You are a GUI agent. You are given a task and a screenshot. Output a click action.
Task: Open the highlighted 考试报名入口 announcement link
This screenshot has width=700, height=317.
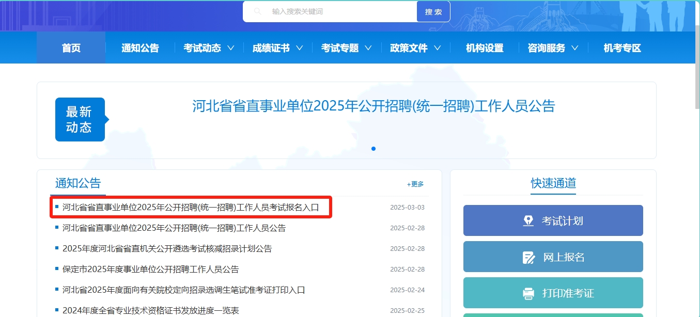point(191,208)
